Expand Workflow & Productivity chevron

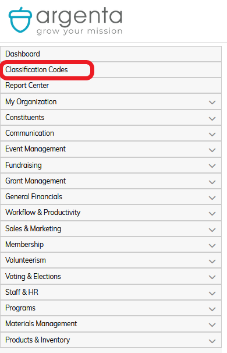point(212,213)
